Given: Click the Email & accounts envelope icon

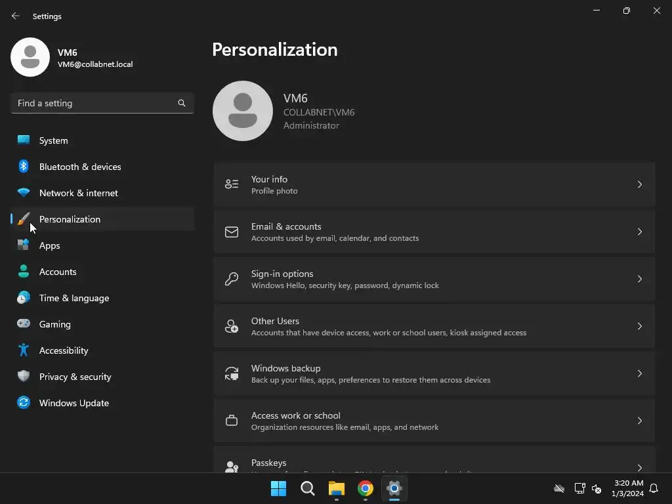Looking at the screenshot, I should pos(232,232).
